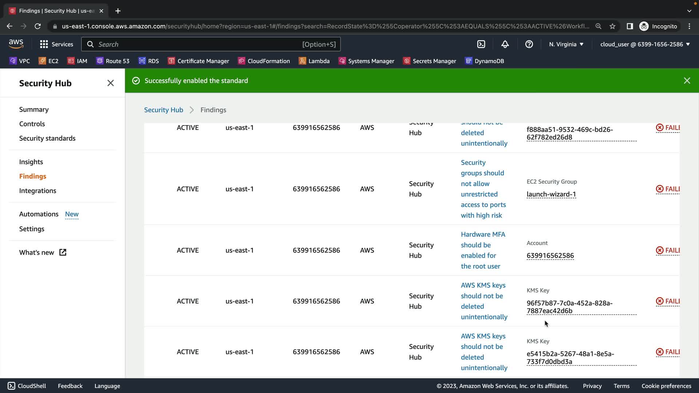Image resolution: width=699 pixels, height=393 pixels.
Task: Click the launch-wizard-1 security group resource
Action: [x=551, y=194]
